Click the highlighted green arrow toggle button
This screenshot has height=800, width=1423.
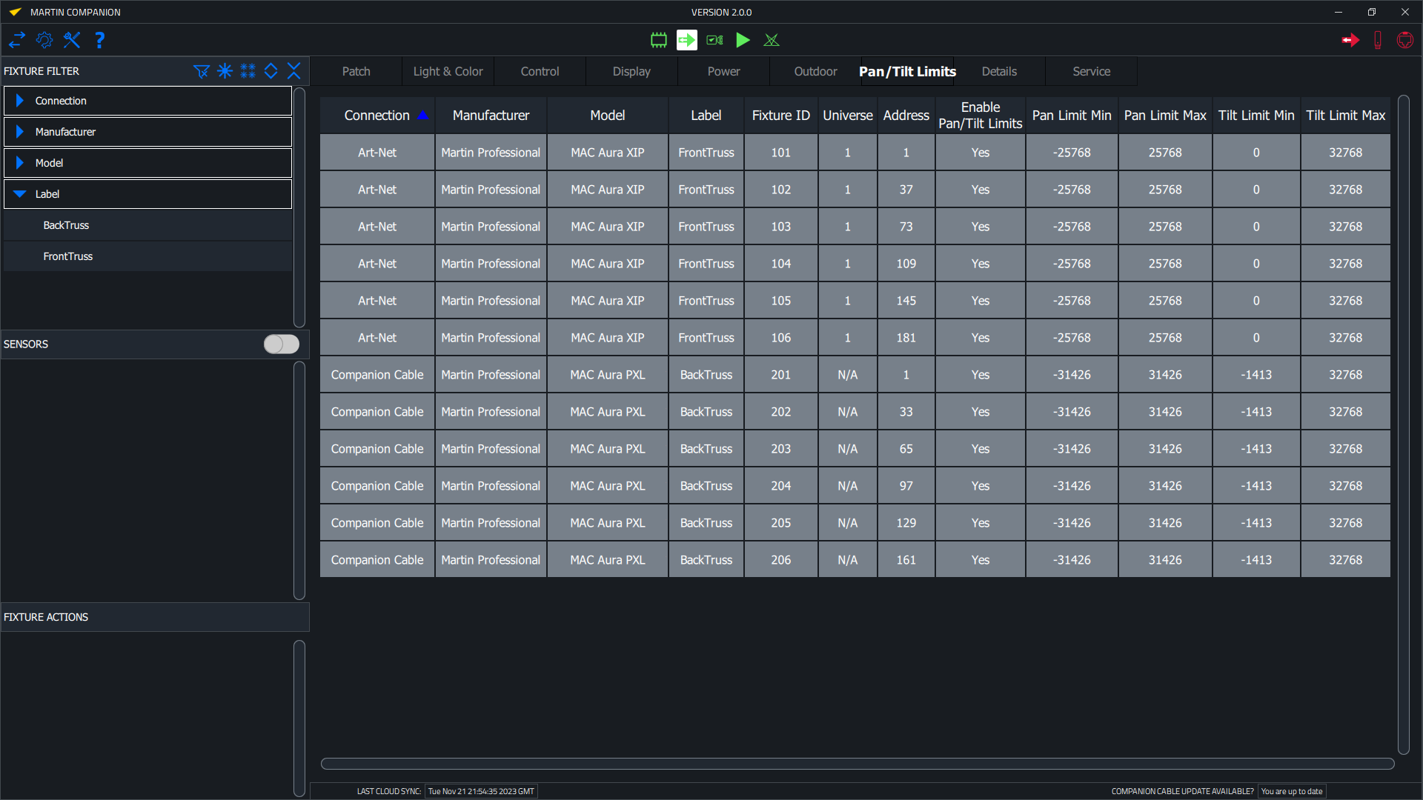click(686, 40)
